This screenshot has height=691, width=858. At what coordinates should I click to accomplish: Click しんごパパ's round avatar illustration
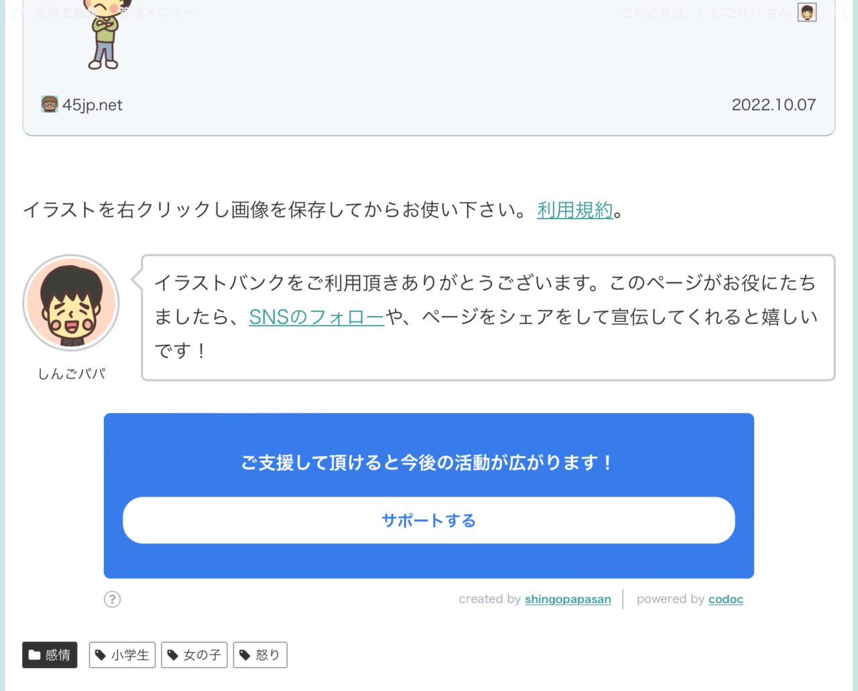click(x=70, y=303)
